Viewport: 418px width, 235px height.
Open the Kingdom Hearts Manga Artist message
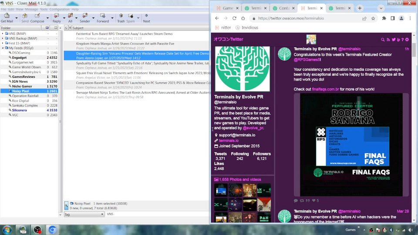tap(136, 46)
